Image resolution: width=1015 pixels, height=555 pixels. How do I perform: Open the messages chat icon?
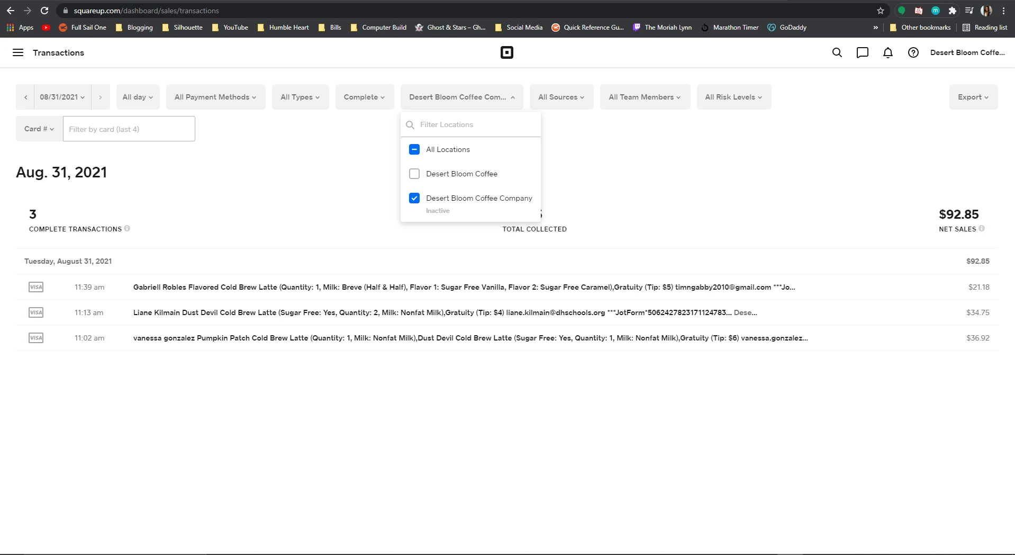[x=862, y=52]
